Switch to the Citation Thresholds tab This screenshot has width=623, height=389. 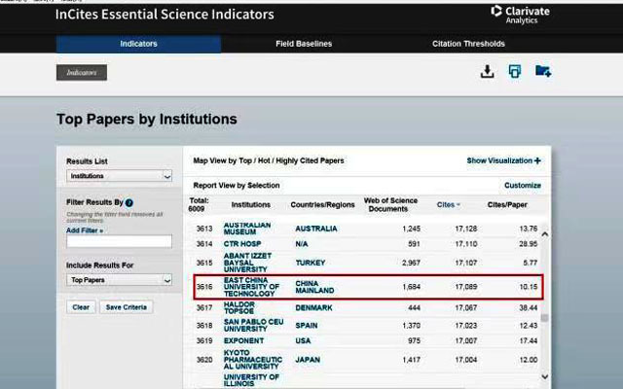click(468, 44)
